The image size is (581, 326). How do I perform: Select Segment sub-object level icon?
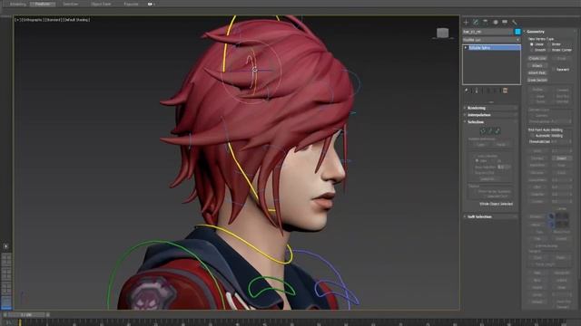pyautogui.click(x=490, y=130)
